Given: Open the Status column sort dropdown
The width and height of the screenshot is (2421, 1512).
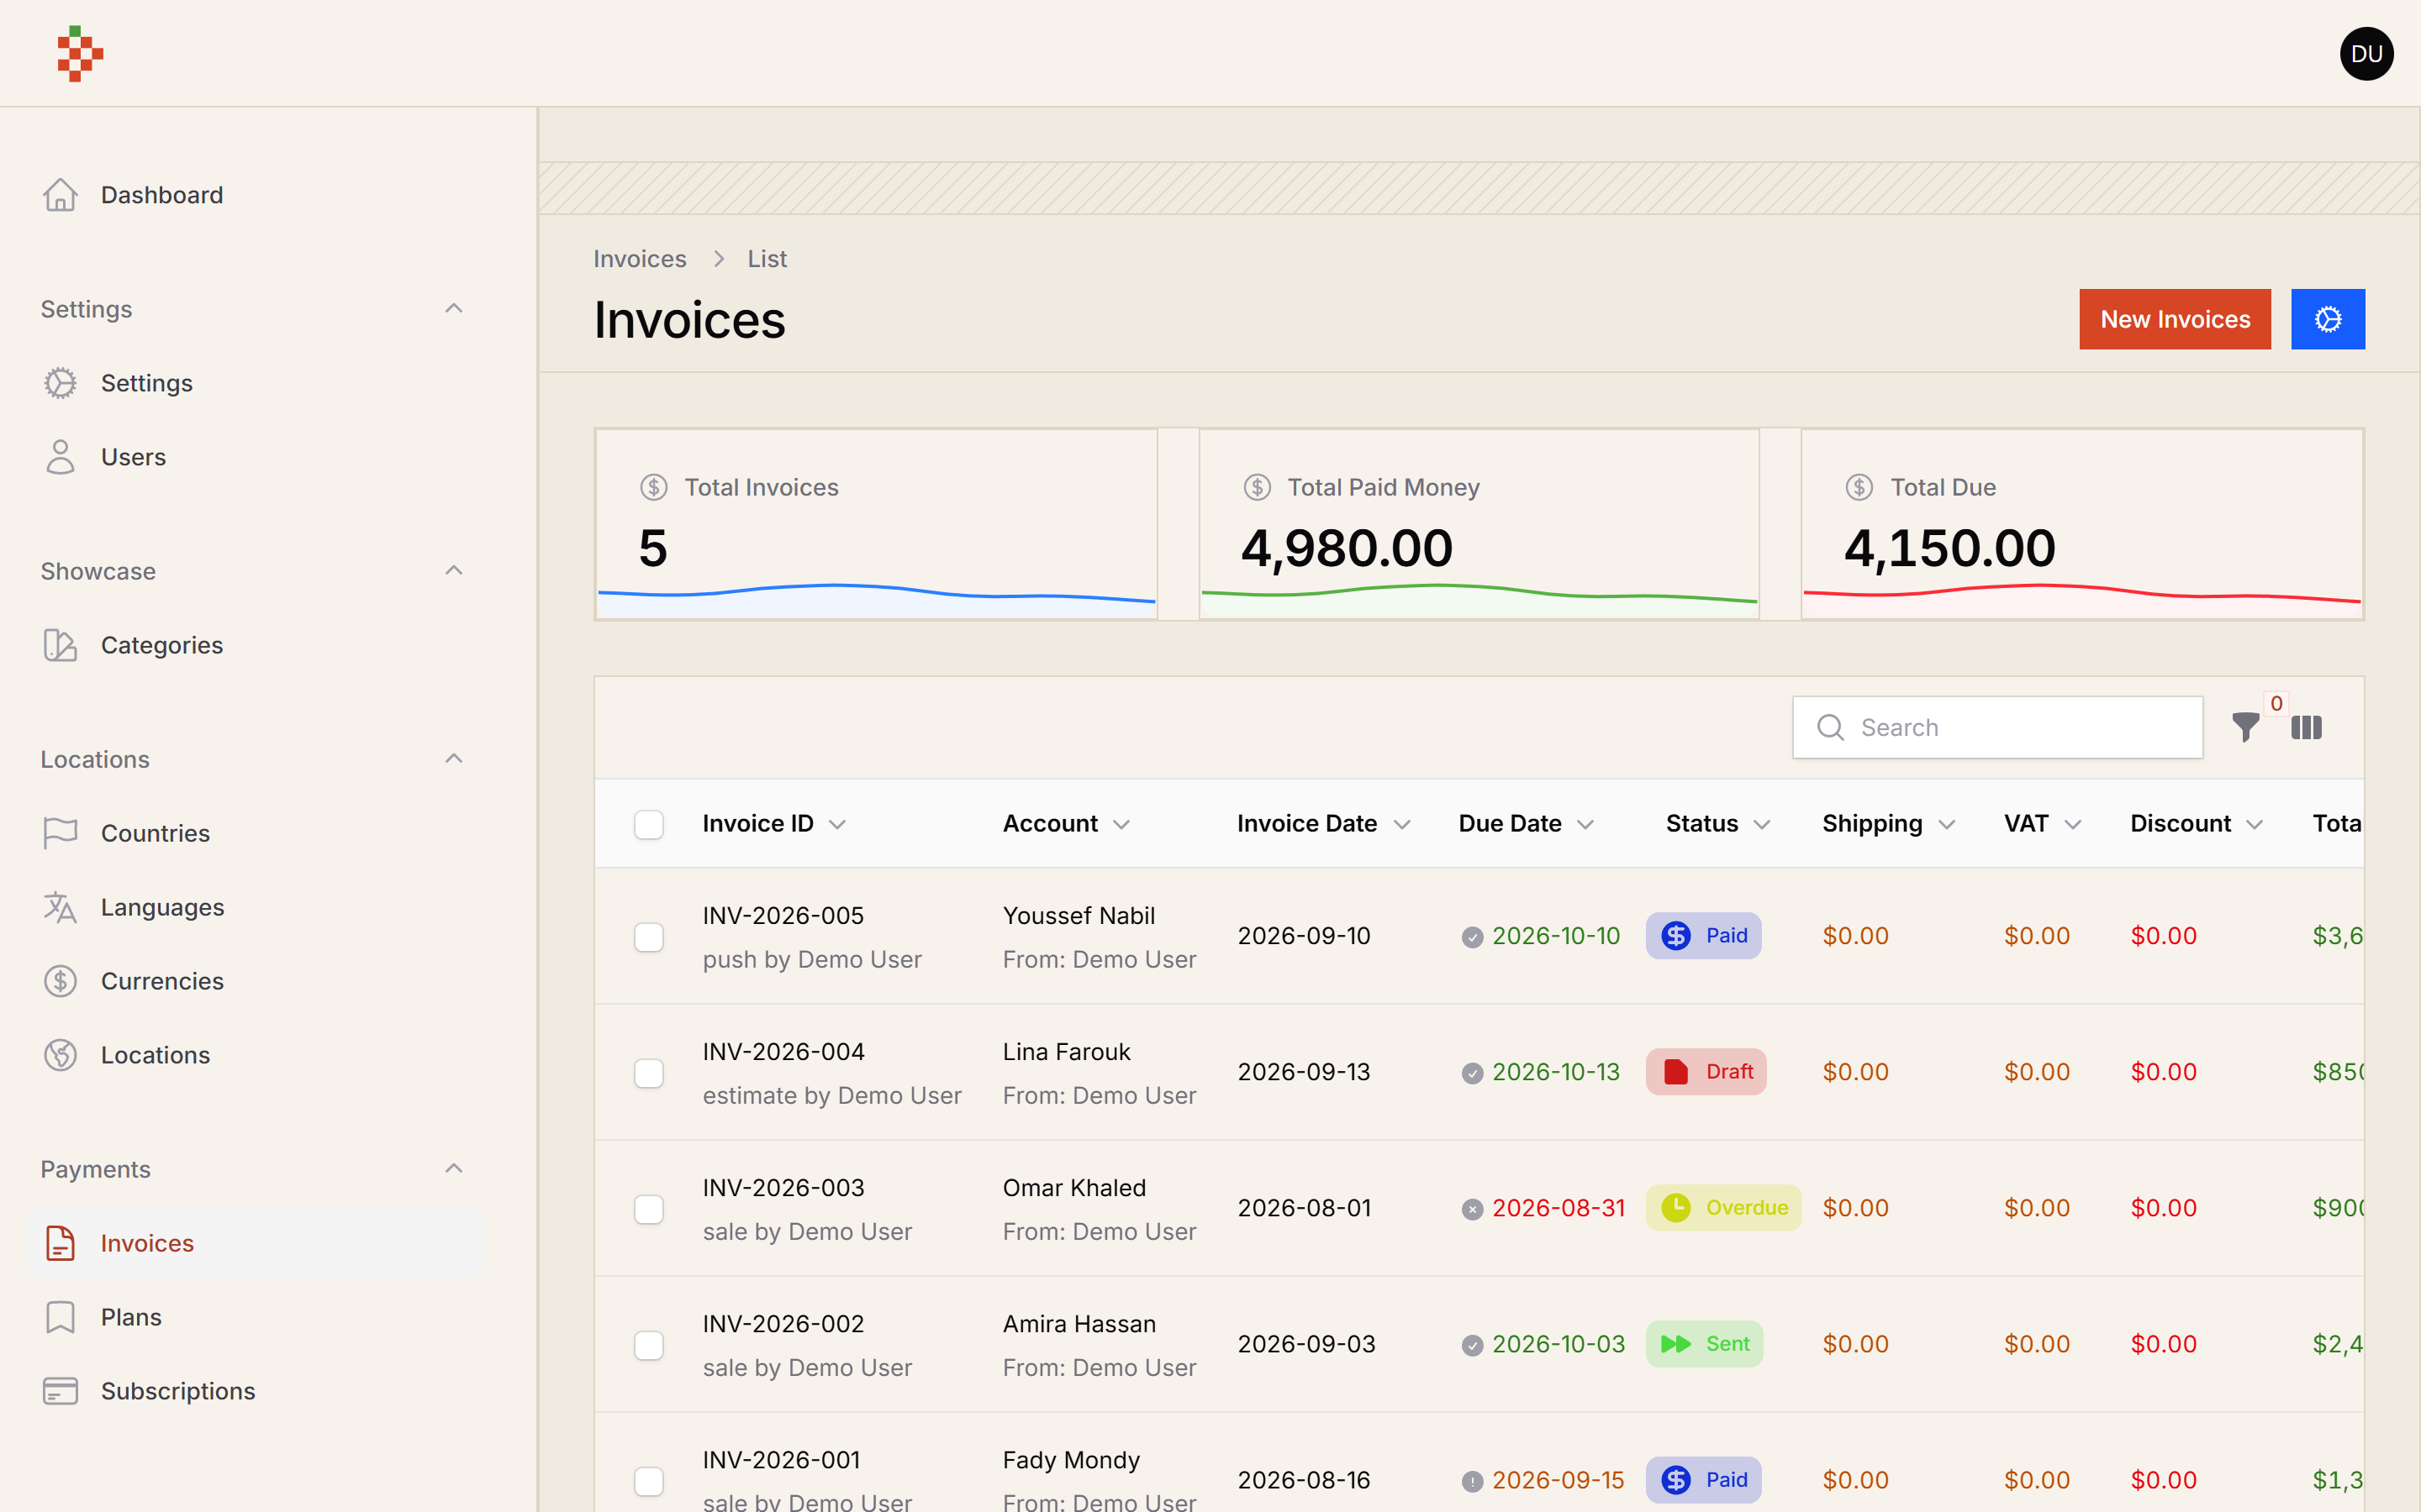Looking at the screenshot, I should (1763, 824).
